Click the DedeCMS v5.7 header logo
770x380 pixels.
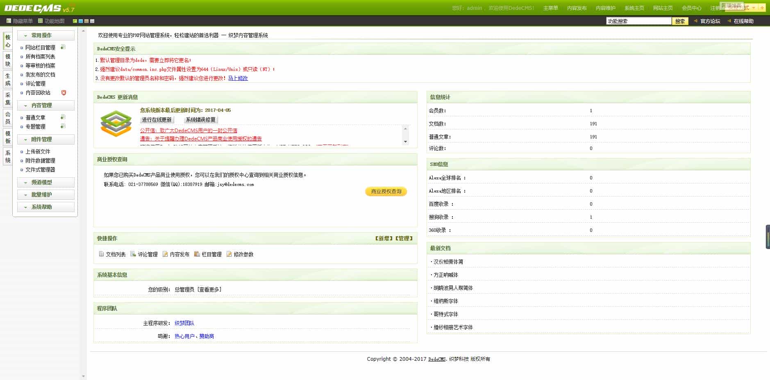(x=40, y=8)
